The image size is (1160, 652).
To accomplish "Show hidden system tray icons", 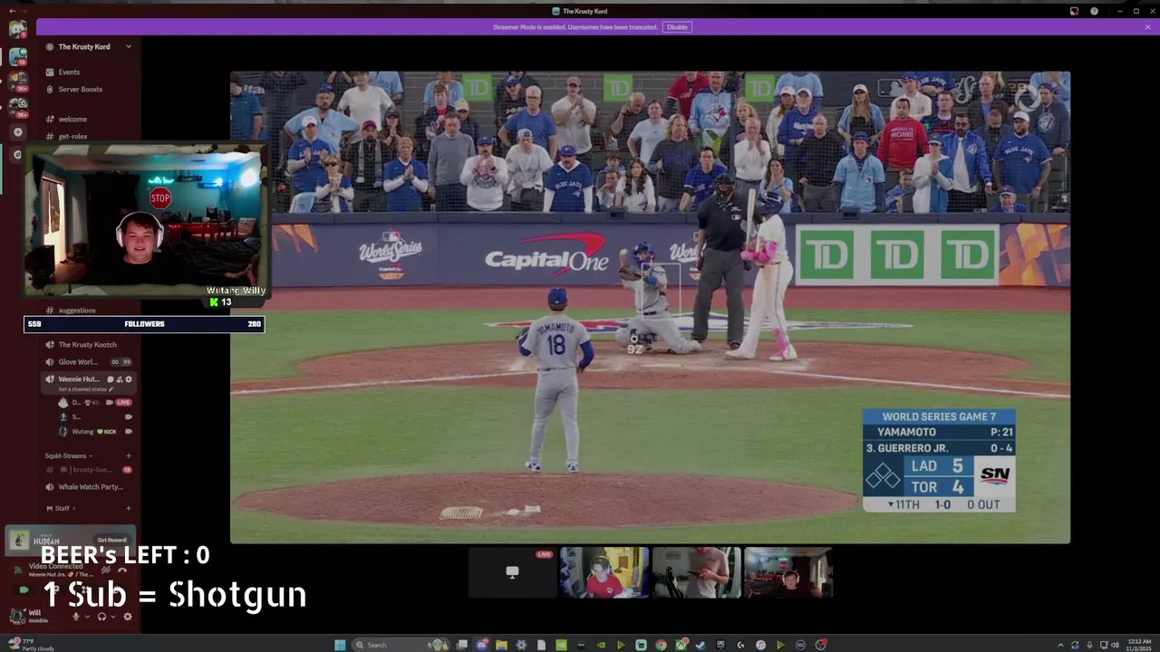I will [1061, 645].
